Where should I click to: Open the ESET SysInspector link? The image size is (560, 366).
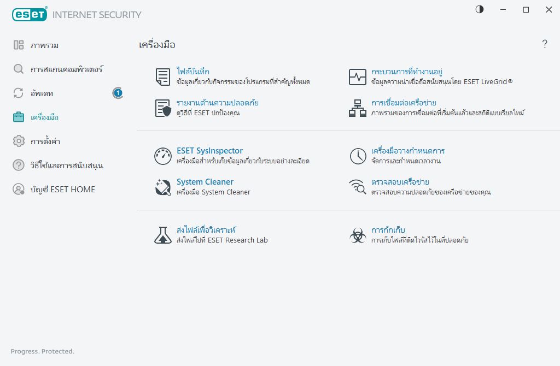209,151
